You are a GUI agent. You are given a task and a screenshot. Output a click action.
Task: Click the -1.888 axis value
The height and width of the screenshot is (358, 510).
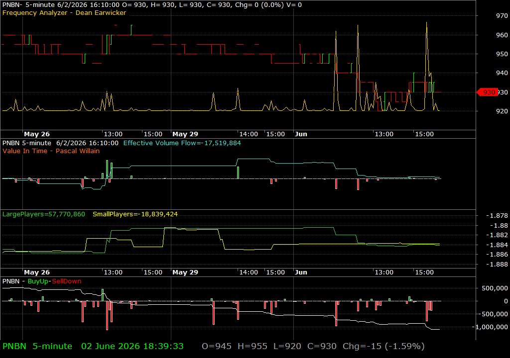[497, 265]
